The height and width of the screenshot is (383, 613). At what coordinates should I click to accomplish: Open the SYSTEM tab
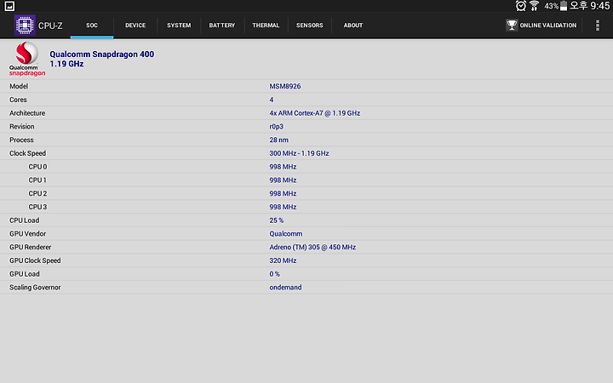click(x=179, y=26)
